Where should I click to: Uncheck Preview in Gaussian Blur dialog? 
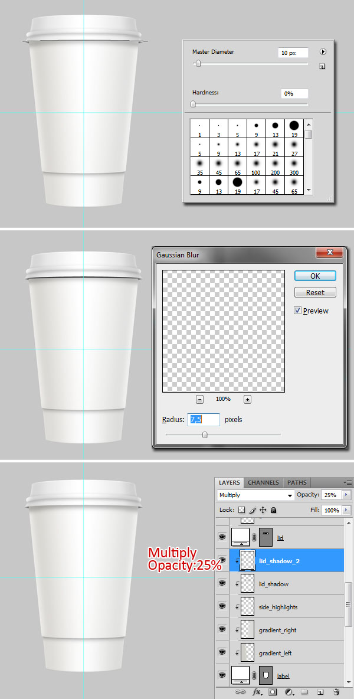[x=297, y=311]
